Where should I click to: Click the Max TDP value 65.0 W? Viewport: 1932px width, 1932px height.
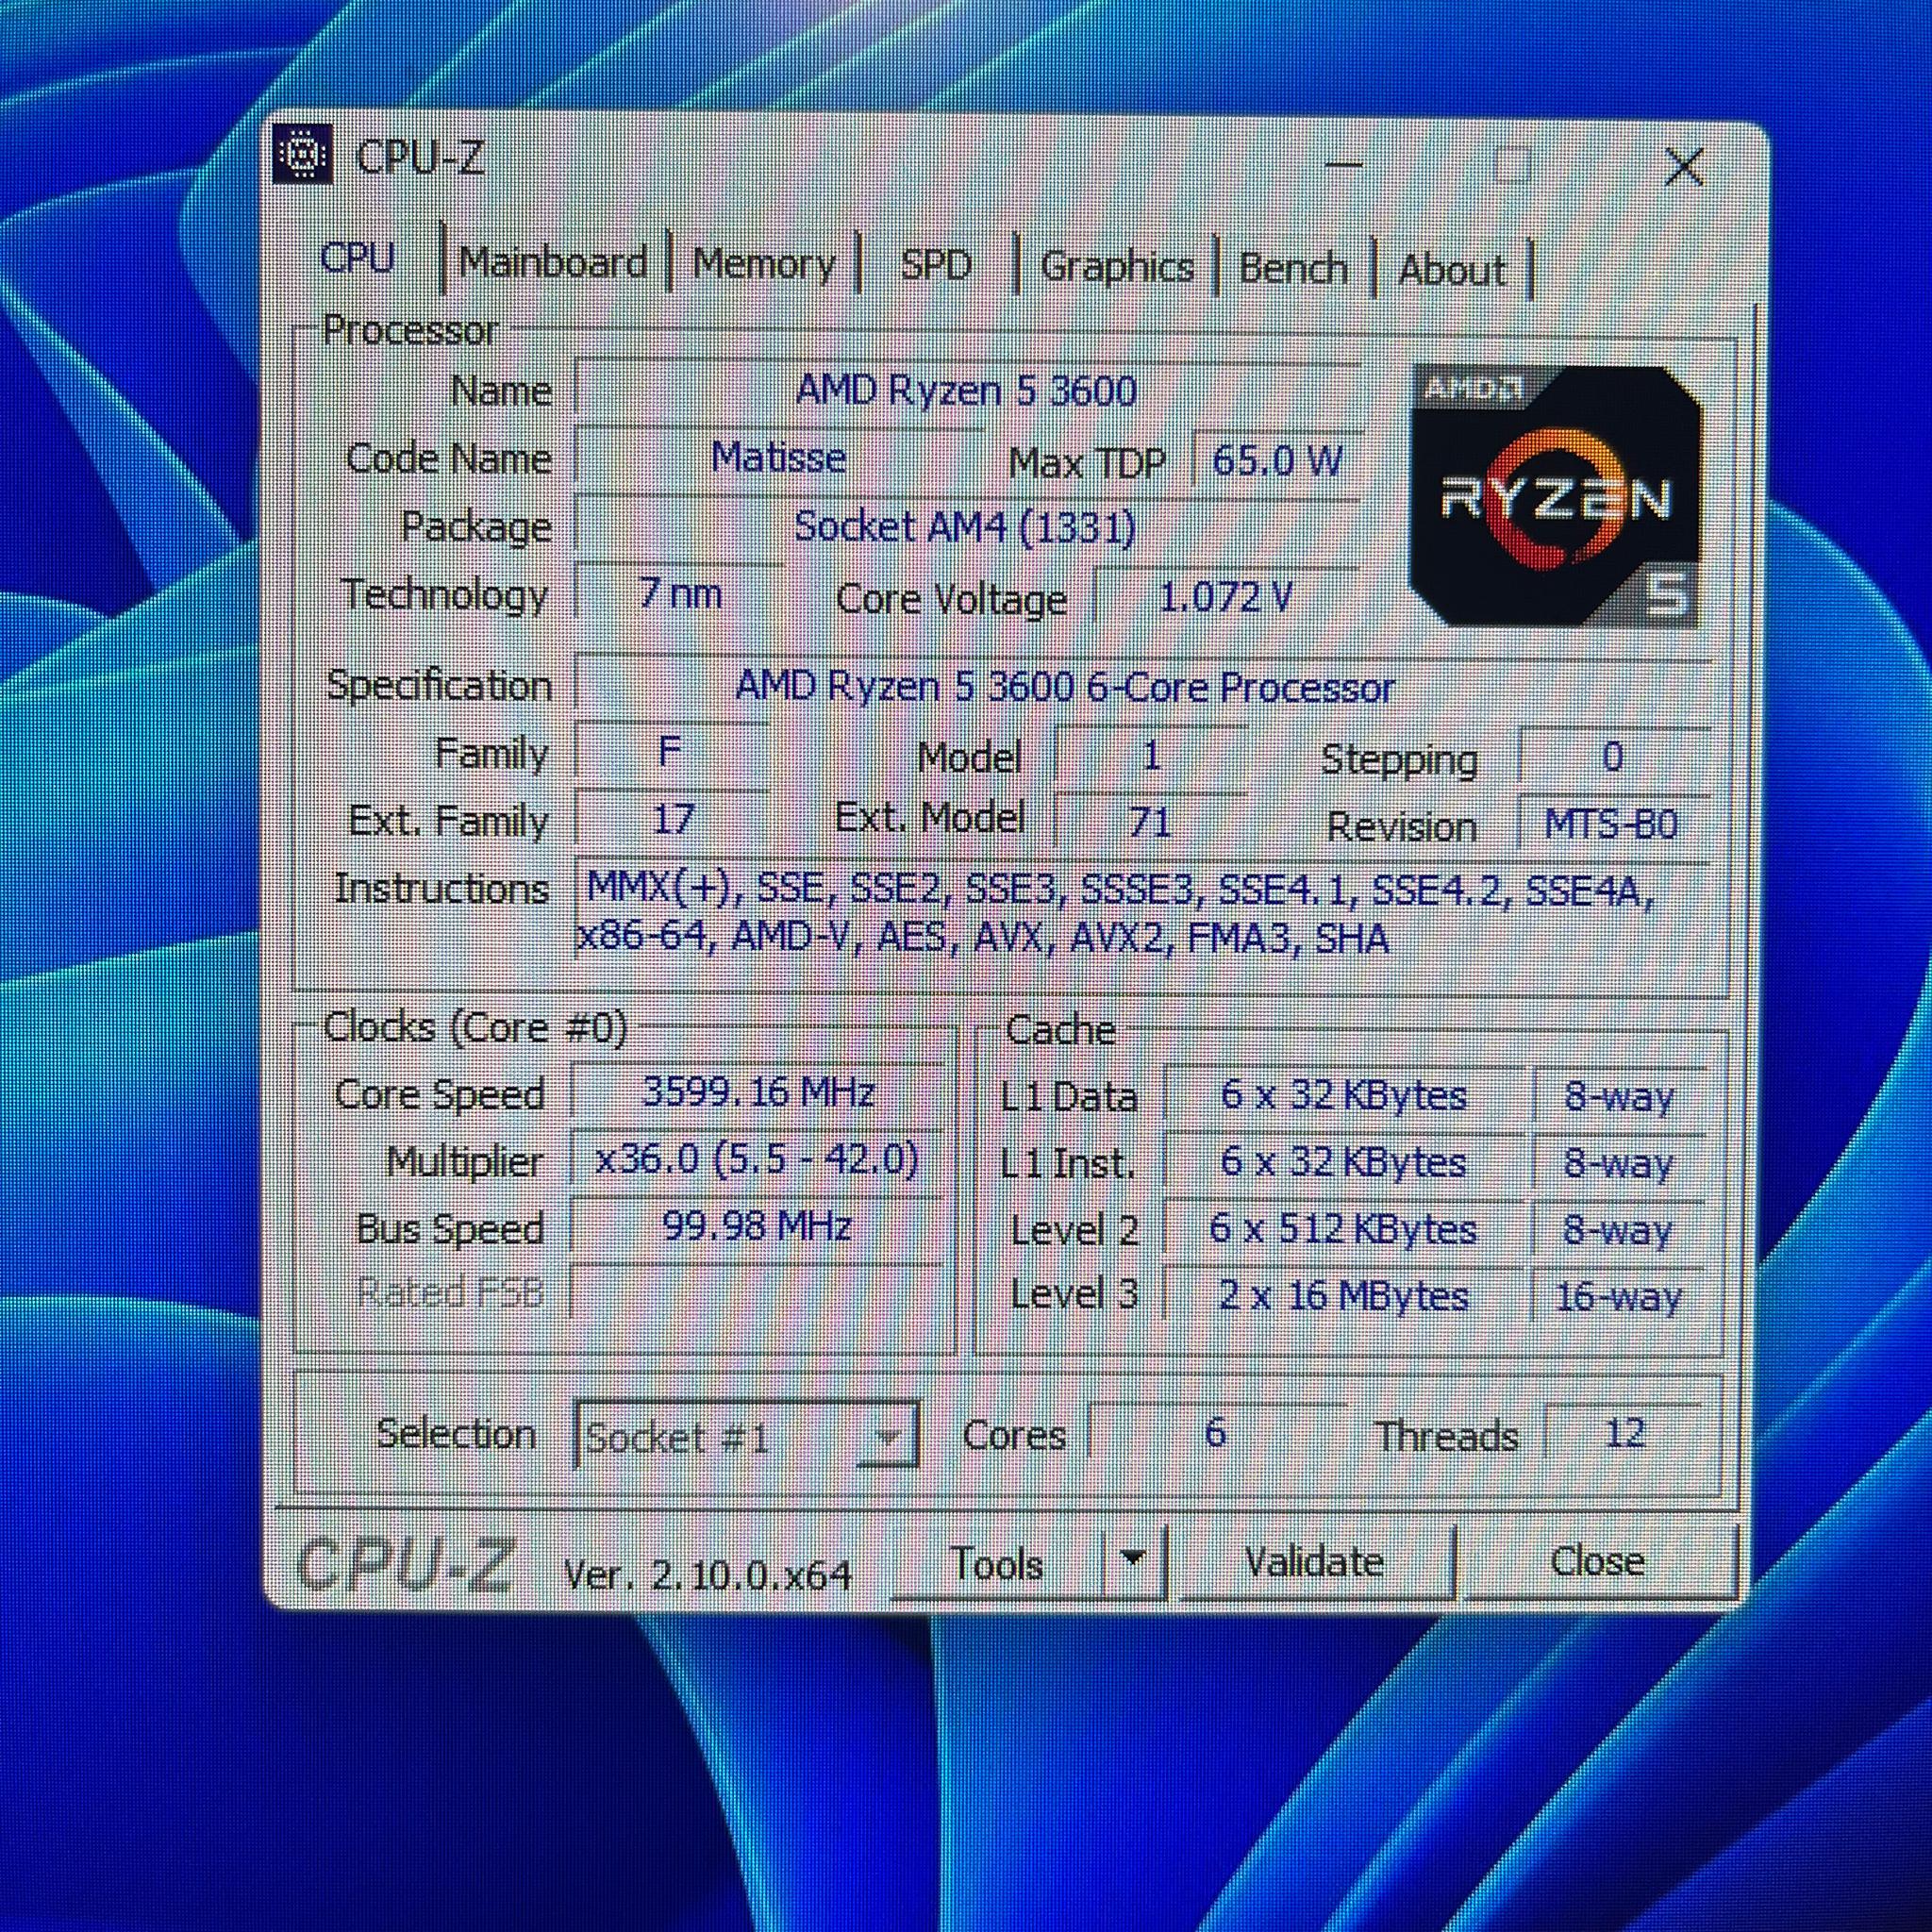coord(1277,461)
